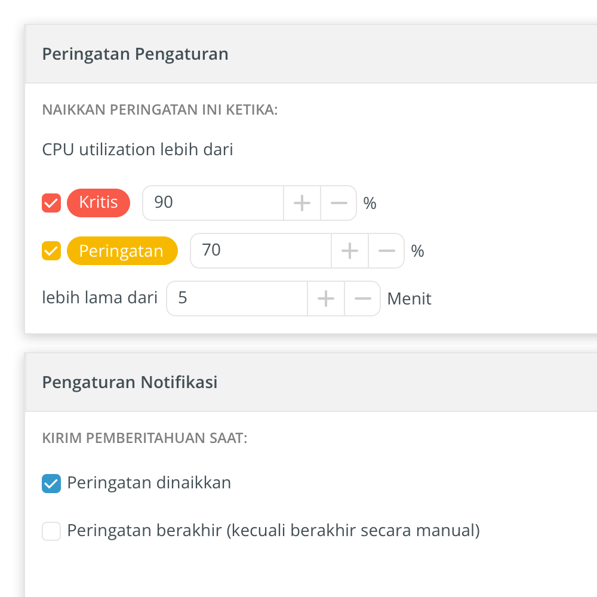Click the red Kritis badge
The image size is (597, 597).
click(99, 203)
